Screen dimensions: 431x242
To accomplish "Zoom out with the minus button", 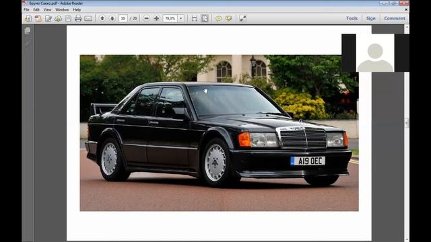I will click(147, 18).
